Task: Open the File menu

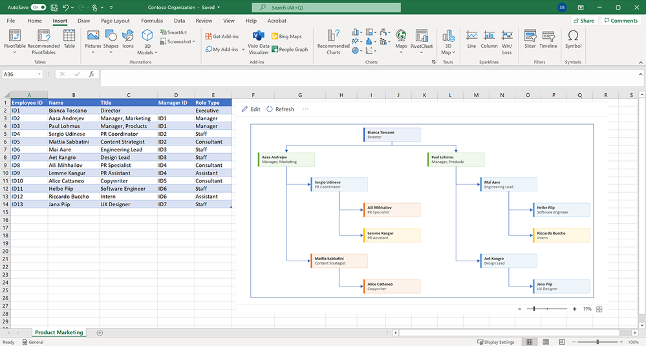Action: coord(11,21)
